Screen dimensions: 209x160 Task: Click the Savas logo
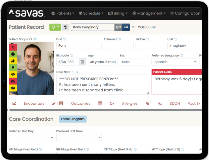coord(26,13)
